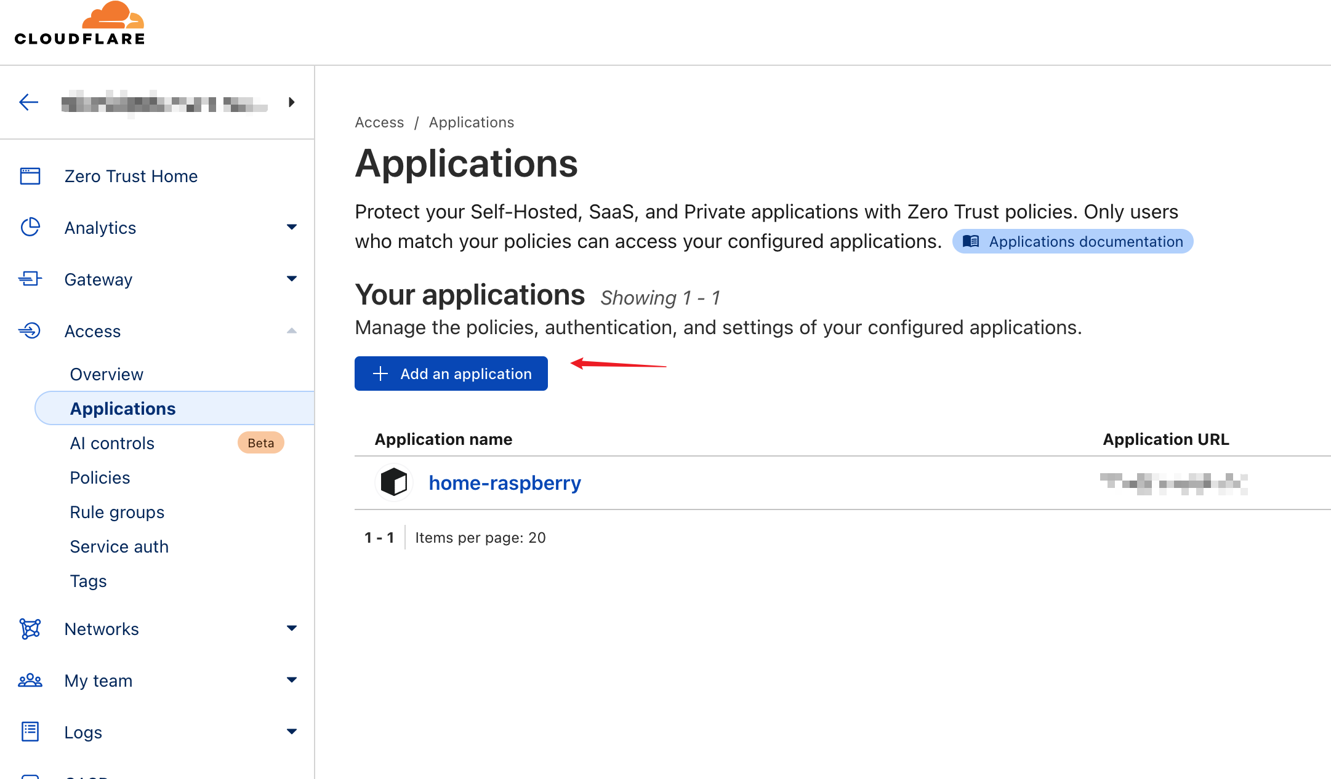Click the blurred URL of home-raspberry
1331x779 pixels.
pos(1173,483)
